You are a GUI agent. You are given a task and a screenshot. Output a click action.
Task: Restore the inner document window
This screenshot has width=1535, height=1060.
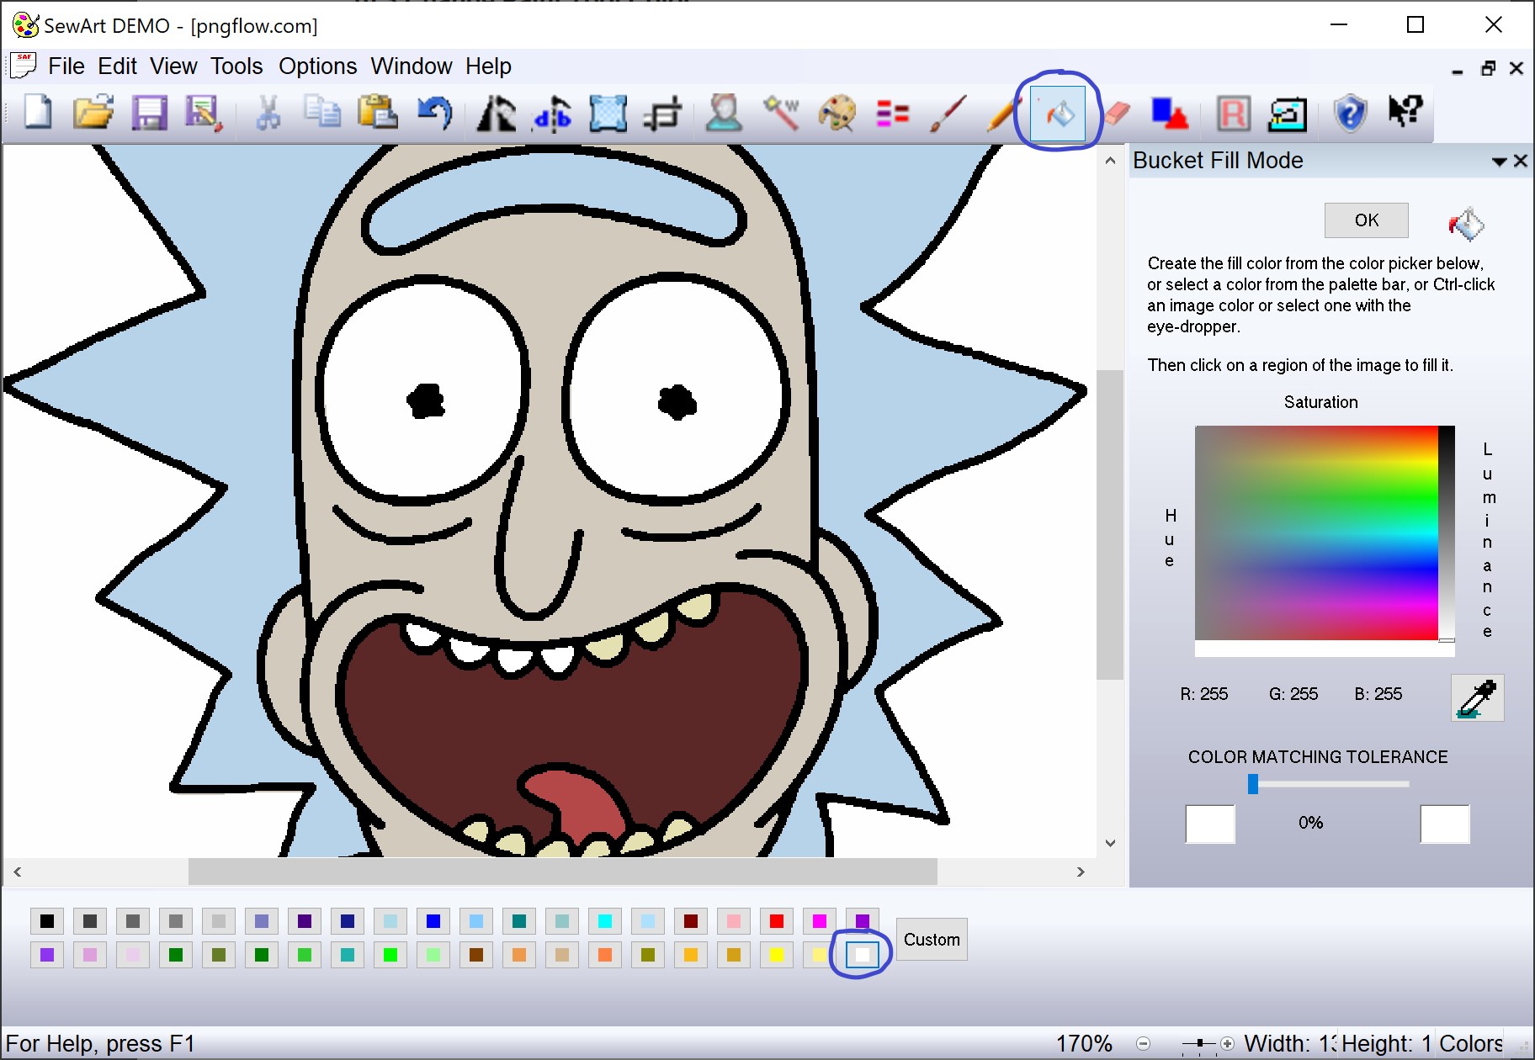(x=1489, y=68)
